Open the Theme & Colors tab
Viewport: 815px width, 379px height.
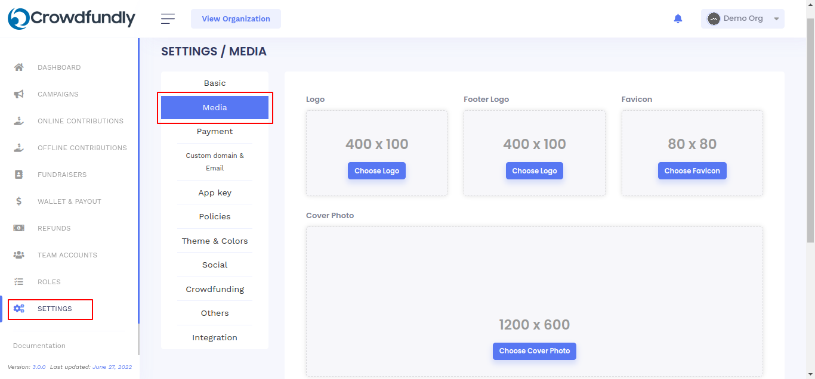pyautogui.click(x=215, y=241)
